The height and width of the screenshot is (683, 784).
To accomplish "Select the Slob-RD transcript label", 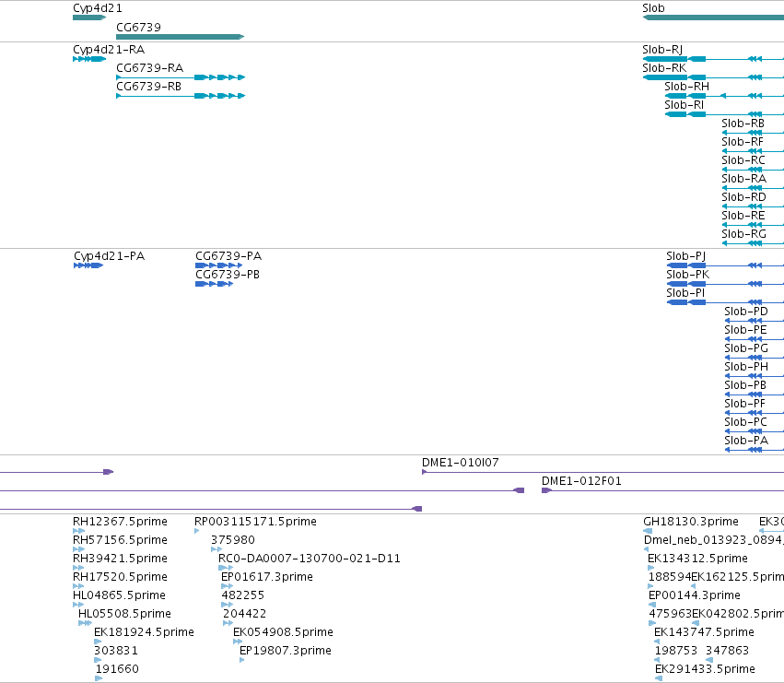I will point(743,197).
